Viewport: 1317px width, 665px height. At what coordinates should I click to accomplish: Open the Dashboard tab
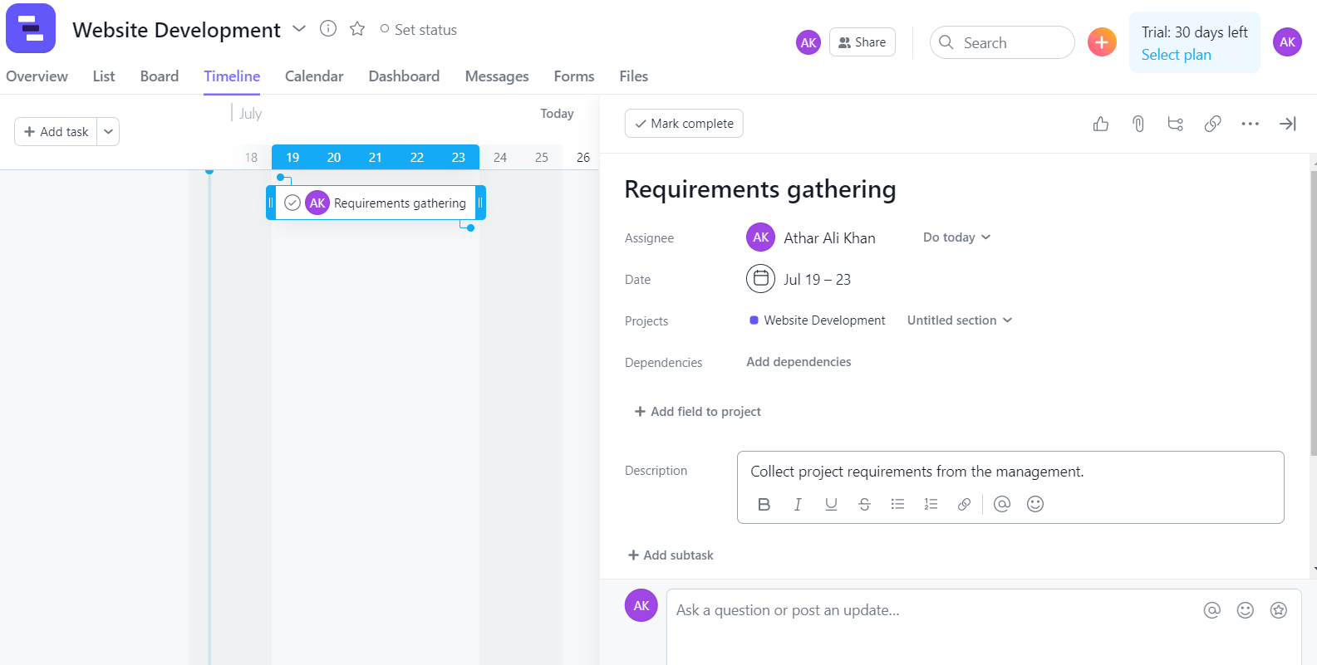[x=404, y=76]
